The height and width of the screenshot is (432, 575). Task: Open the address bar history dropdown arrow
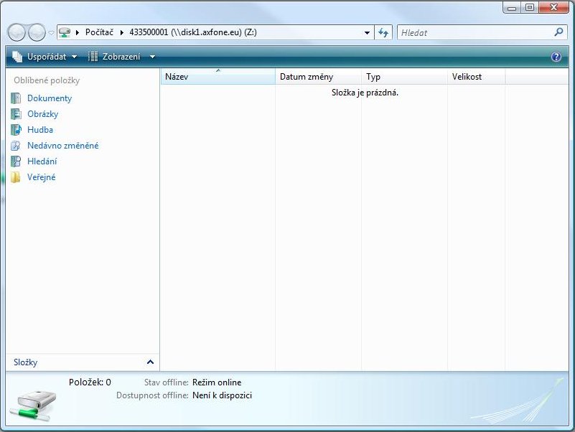(x=367, y=32)
